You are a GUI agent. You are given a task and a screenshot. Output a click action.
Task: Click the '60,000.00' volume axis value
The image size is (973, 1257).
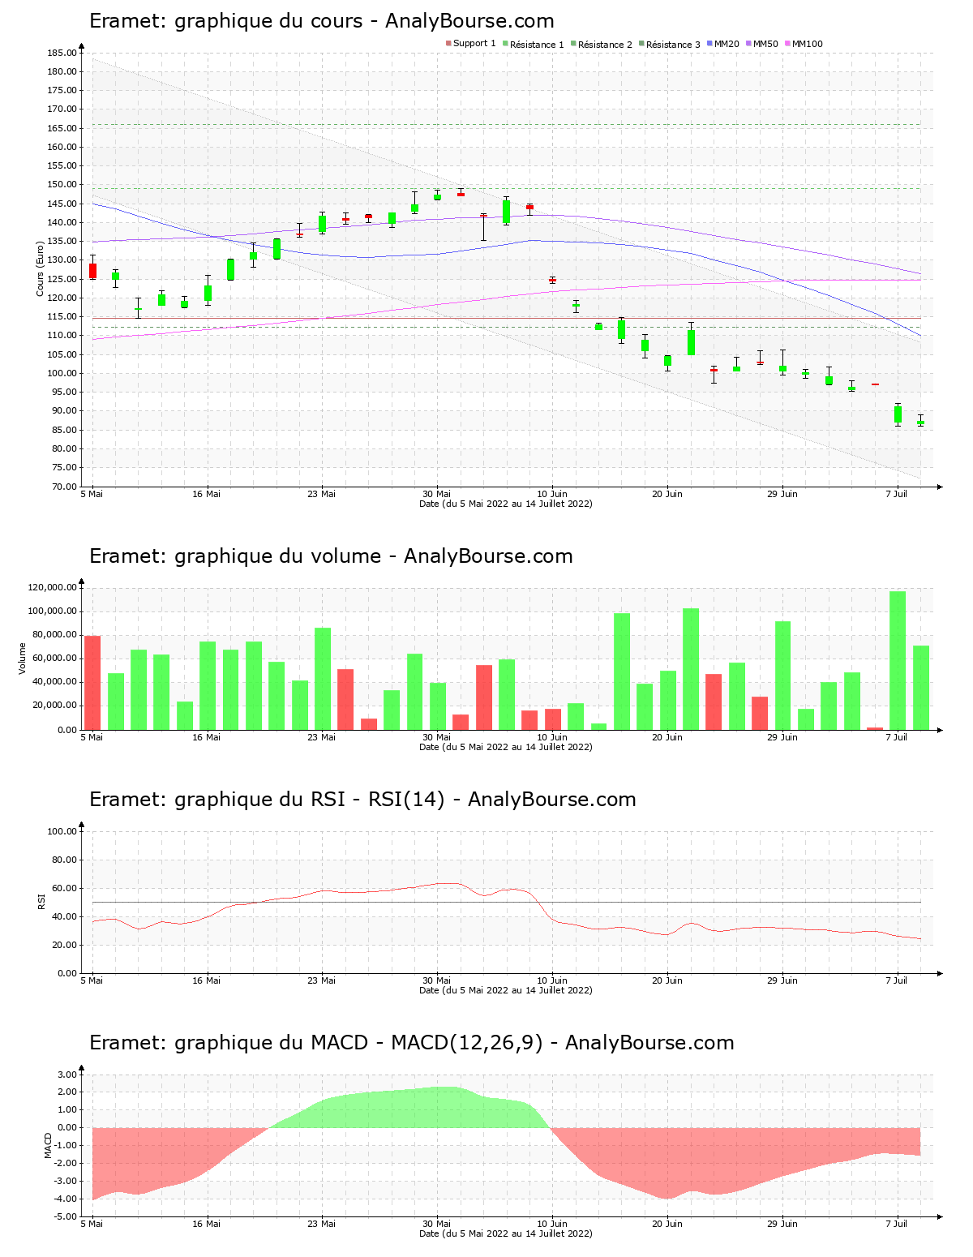click(55, 659)
